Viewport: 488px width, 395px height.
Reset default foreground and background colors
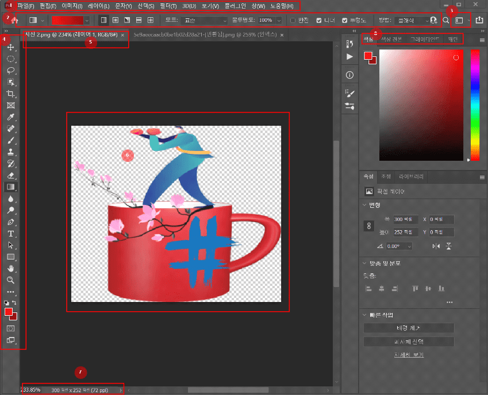pos(6,303)
